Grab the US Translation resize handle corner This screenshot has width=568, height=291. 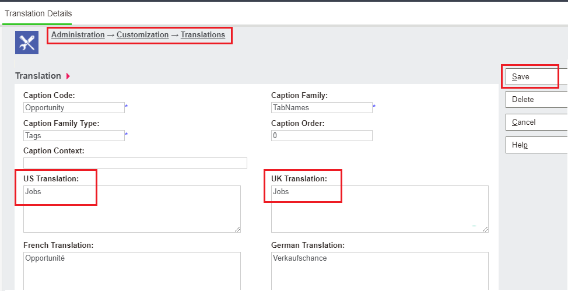coord(237,229)
